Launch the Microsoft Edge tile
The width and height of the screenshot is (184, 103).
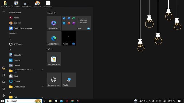point(54,38)
